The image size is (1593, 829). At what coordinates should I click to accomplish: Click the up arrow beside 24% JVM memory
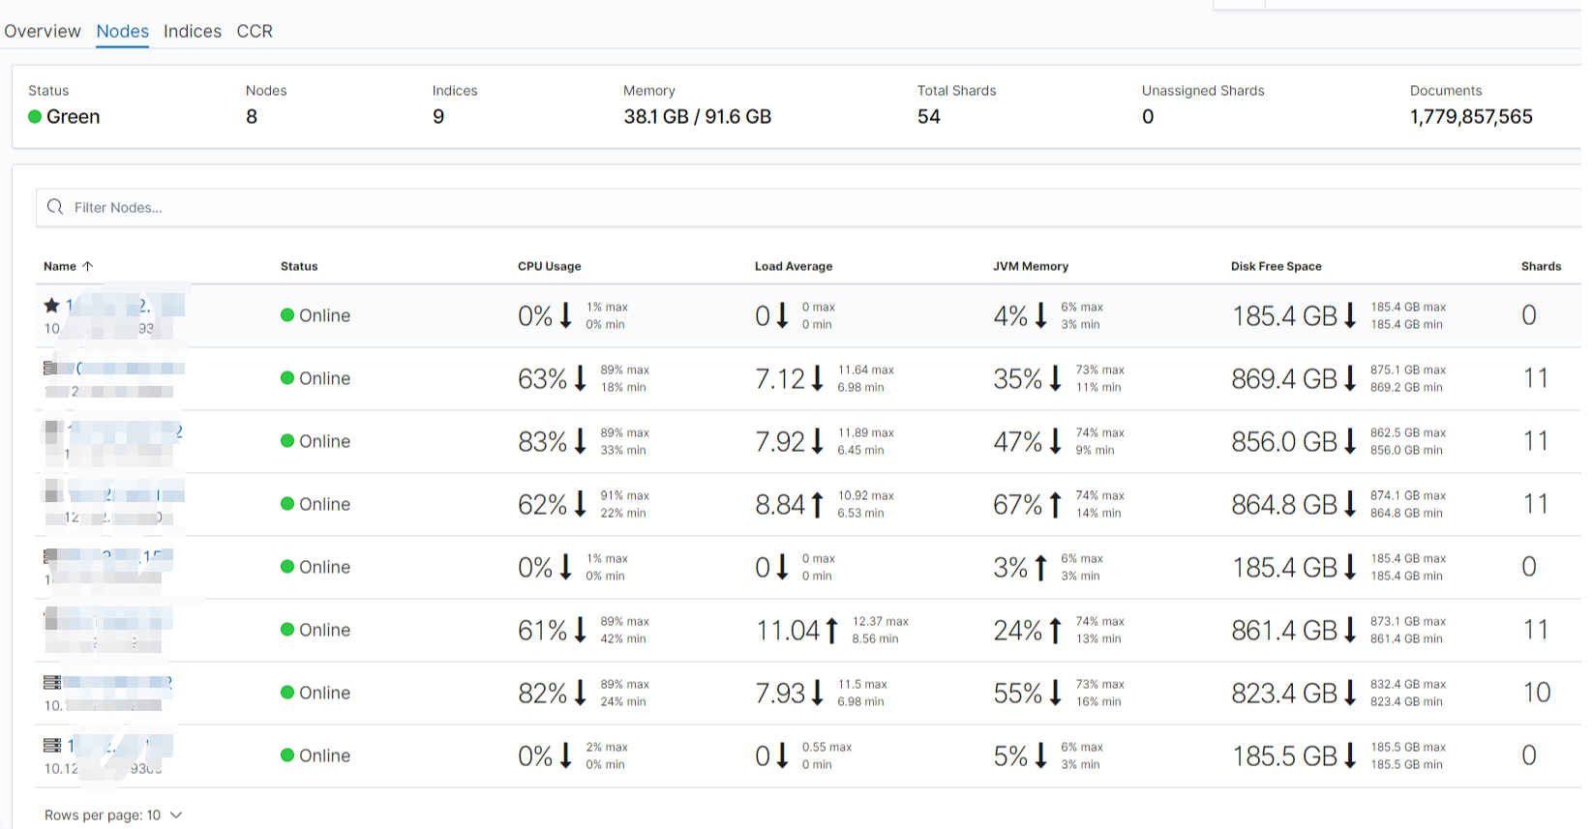click(x=1055, y=630)
